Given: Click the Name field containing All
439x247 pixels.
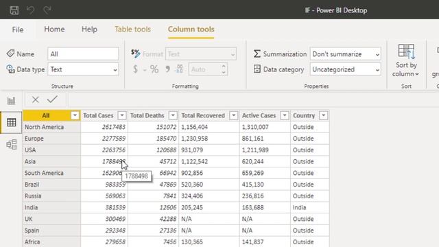Looking at the screenshot, I should [x=83, y=54].
